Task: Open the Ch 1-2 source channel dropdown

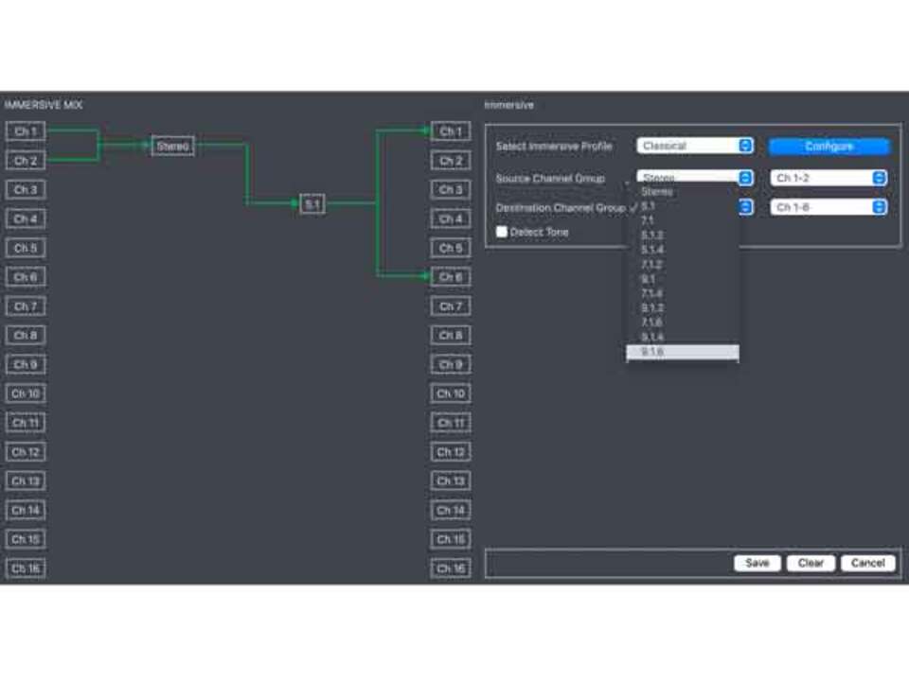Action: point(829,178)
